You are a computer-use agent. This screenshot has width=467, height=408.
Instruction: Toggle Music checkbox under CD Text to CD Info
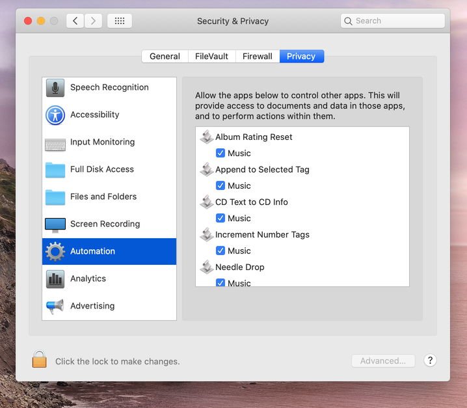point(220,218)
